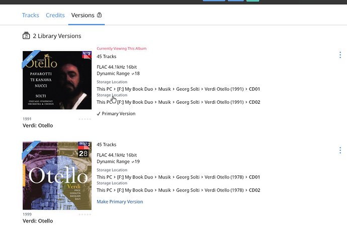Click Verdi: Otello title under 1991 cover

pyautogui.click(x=38, y=125)
